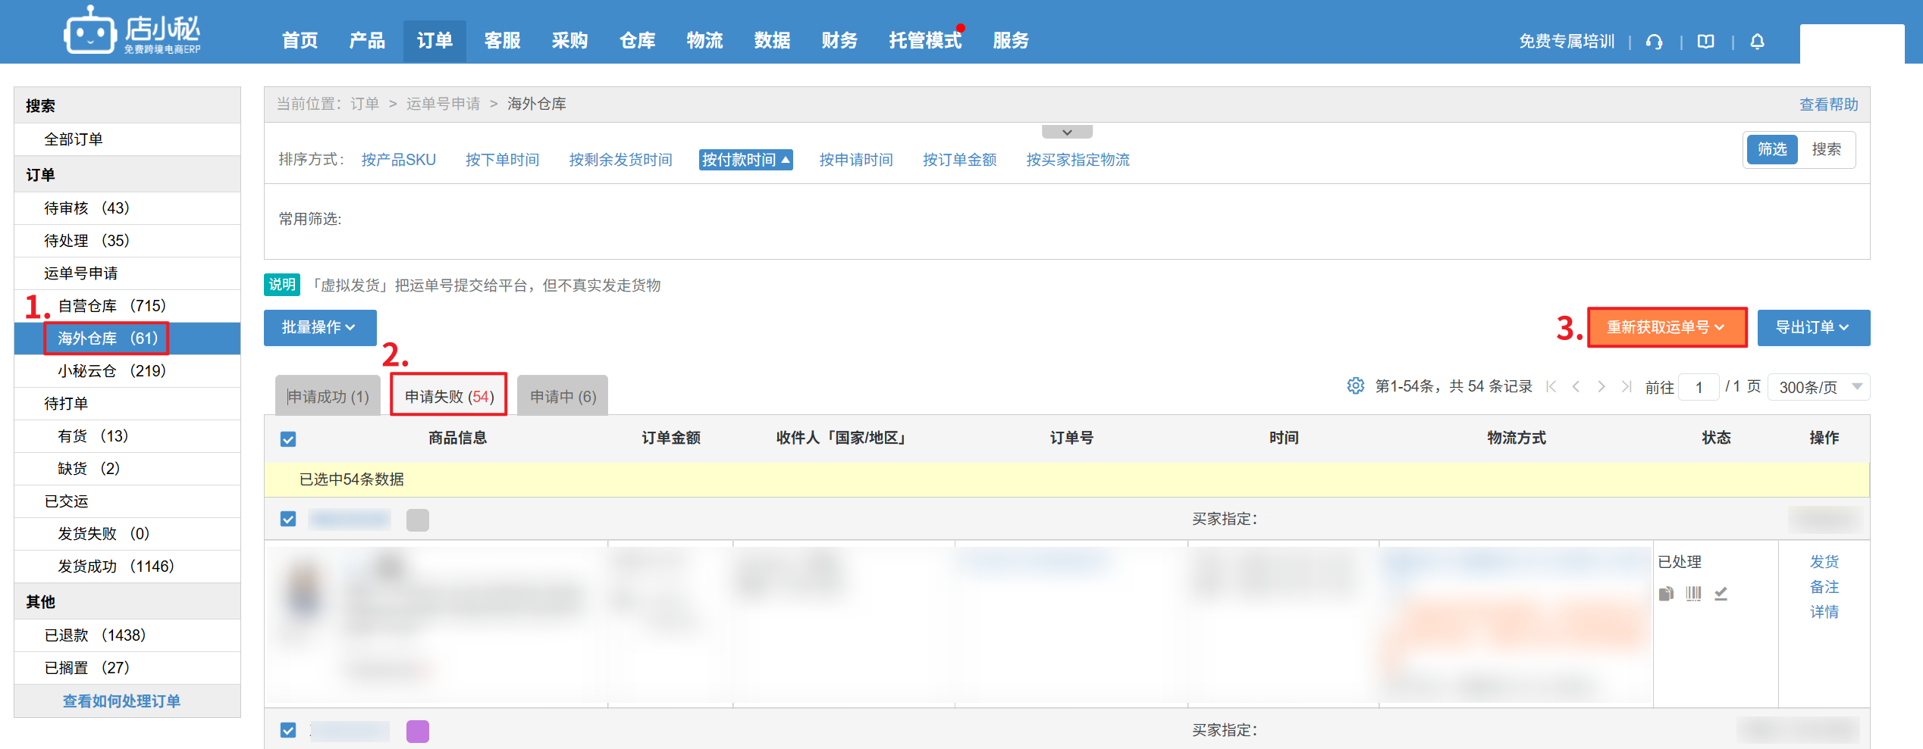Click 发货 in the first order row
The image size is (1923, 749).
coord(1824,562)
